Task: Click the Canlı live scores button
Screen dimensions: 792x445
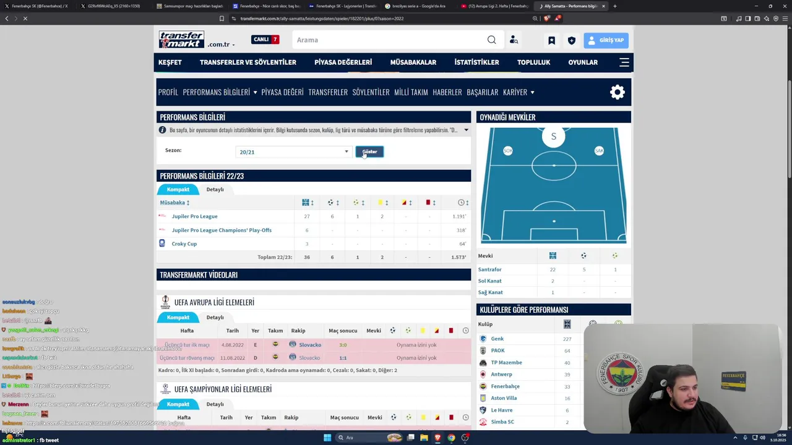Action: tap(265, 40)
